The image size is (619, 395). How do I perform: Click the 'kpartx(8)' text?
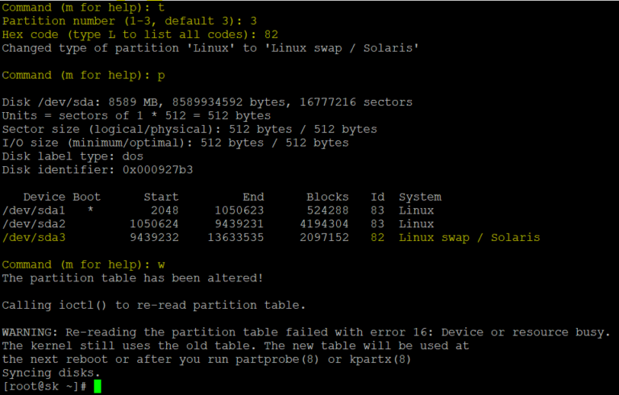pyautogui.click(x=380, y=360)
